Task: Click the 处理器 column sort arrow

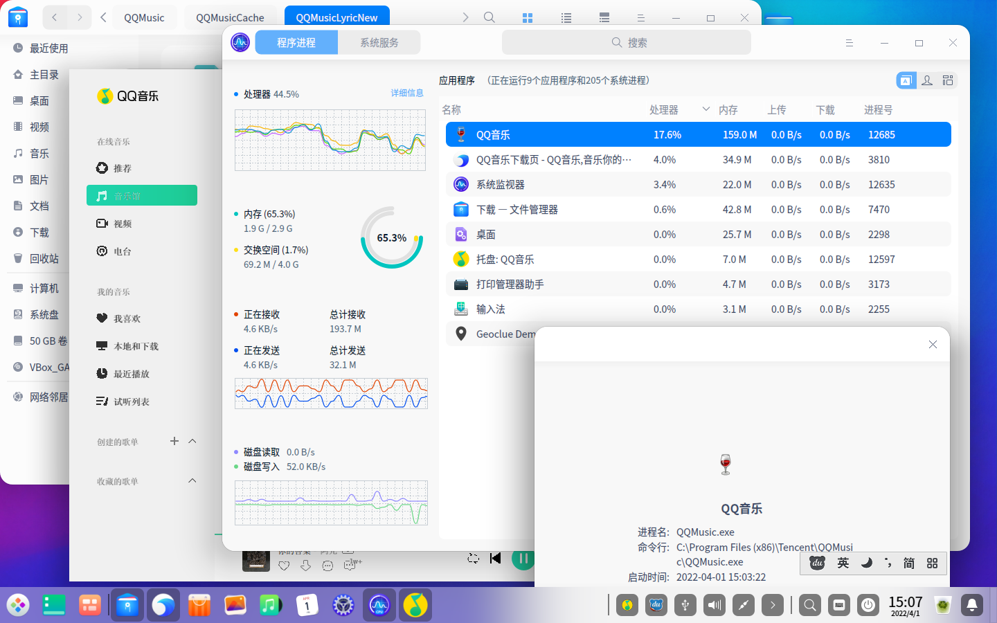Action: [706, 109]
